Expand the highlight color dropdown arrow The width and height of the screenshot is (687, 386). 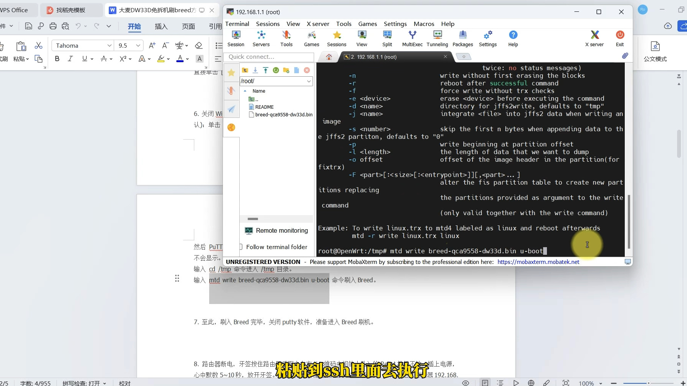click(168, 59)
